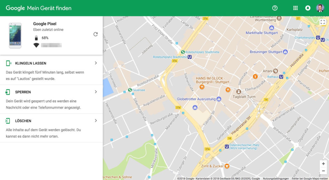Click the Mein Gerät finden title
This screenshot has width=329, height=180.
pos(49,8)
